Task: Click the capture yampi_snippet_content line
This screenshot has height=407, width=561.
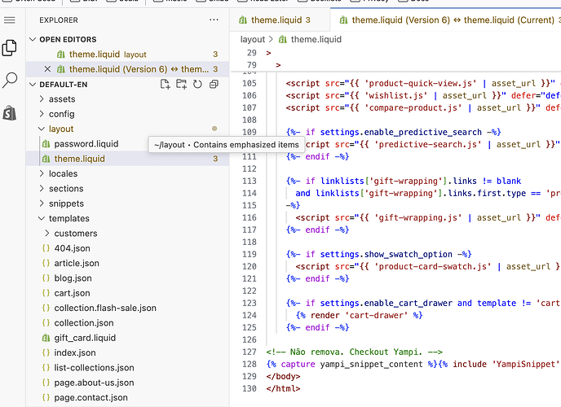Action: tap(413, 364)
